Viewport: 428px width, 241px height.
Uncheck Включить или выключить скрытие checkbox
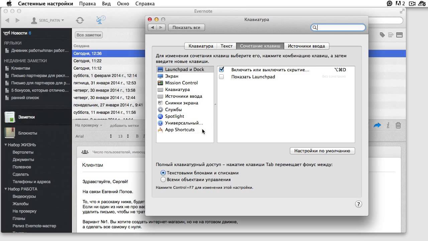[221, 70]
